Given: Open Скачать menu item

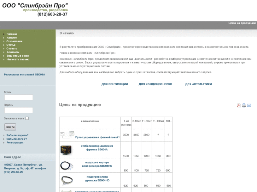Looking at the screenshot, I should [x=12, y=49].
